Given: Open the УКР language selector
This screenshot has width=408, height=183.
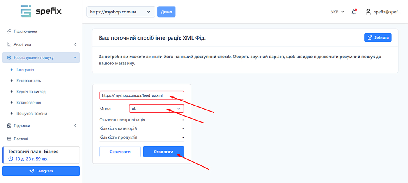Looking at the screenshot, I should pos(337,12).
